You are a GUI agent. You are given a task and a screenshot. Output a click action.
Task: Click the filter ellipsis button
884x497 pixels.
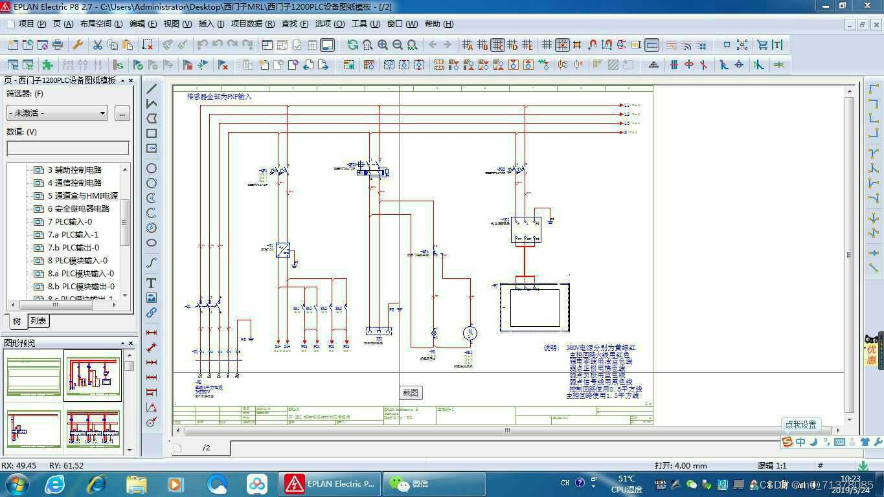[122, 113]
